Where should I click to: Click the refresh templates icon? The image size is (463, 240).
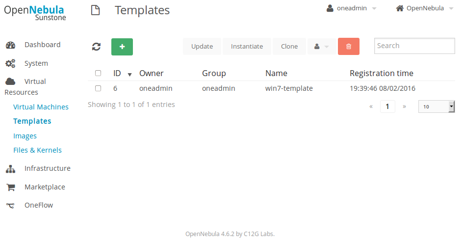click(97, 47)
